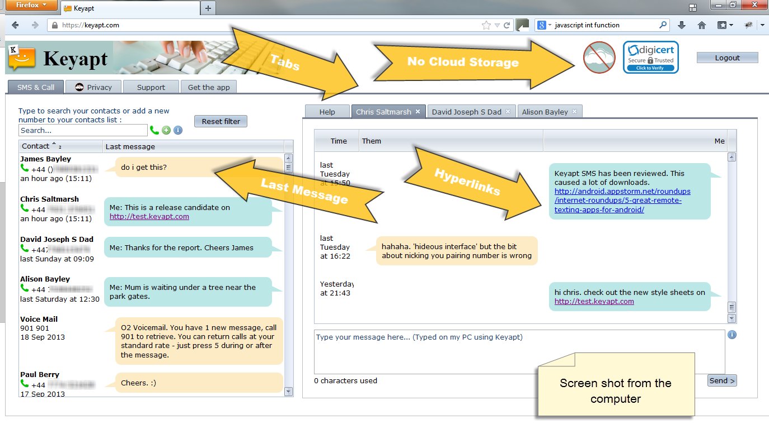Open the Firefox application menu
The height and width of the screenshot is (429, 769).
[x=31, y=6]
